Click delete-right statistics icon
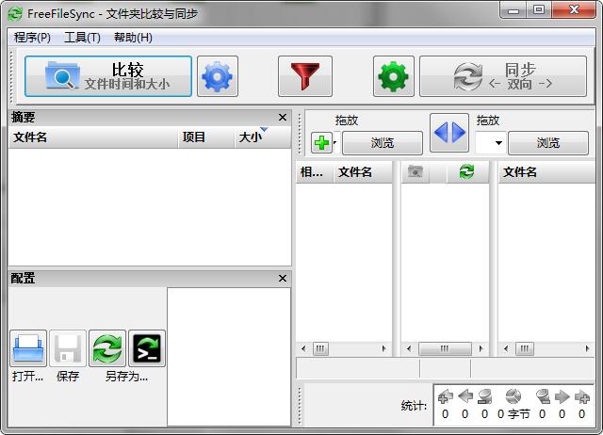 543,396
